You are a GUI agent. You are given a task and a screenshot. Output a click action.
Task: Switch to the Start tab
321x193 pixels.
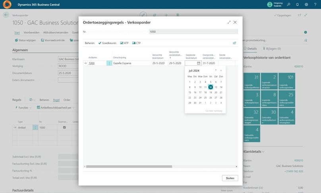coord(17,33)
